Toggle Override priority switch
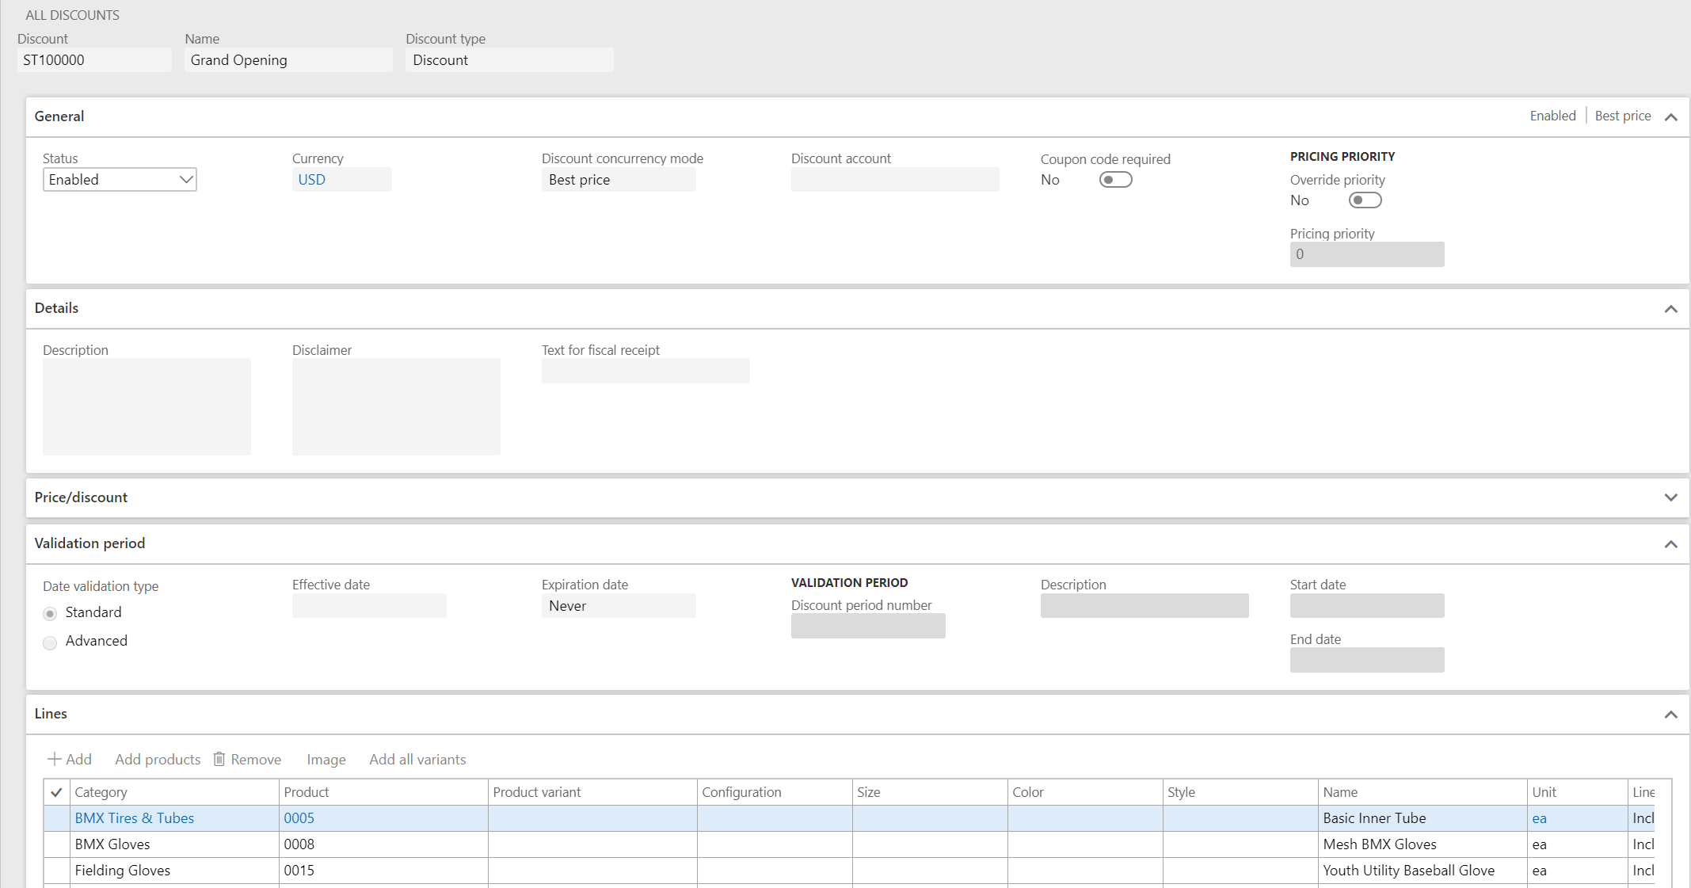 pyautogui.click(x=1363, y=200)
